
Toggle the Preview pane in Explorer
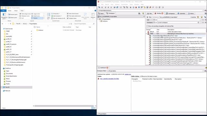click(13, 15)
